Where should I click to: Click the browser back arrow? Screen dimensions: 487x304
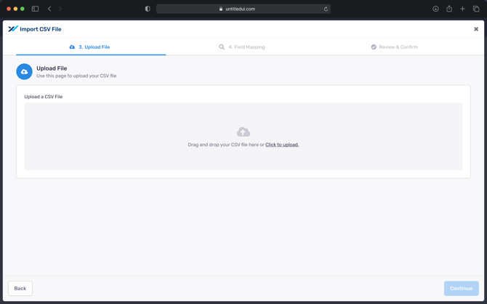pyautogui.click(x=49, y=9)
